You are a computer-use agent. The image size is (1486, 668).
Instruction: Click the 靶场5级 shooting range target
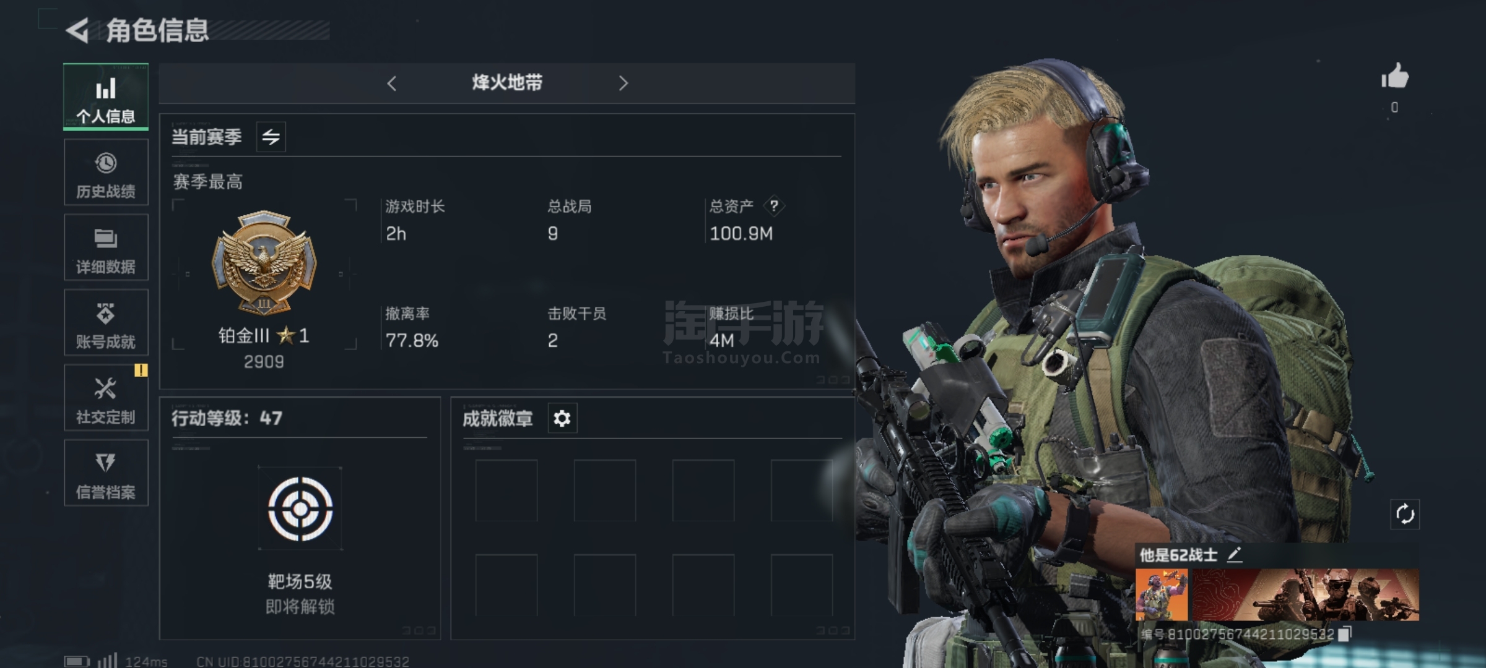[x=300, y=509]
